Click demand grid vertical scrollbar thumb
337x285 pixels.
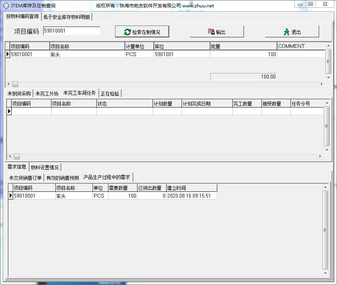325,230
